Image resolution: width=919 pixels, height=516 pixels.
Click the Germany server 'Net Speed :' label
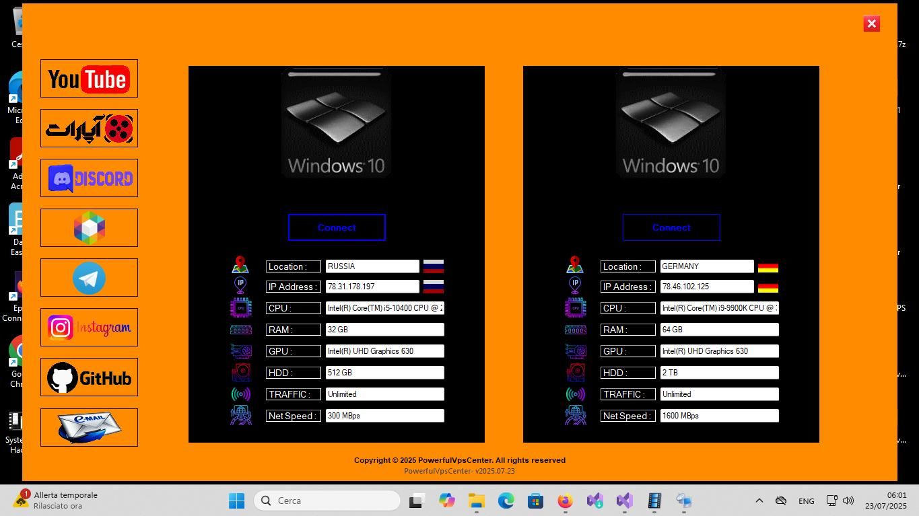point(628,416)
